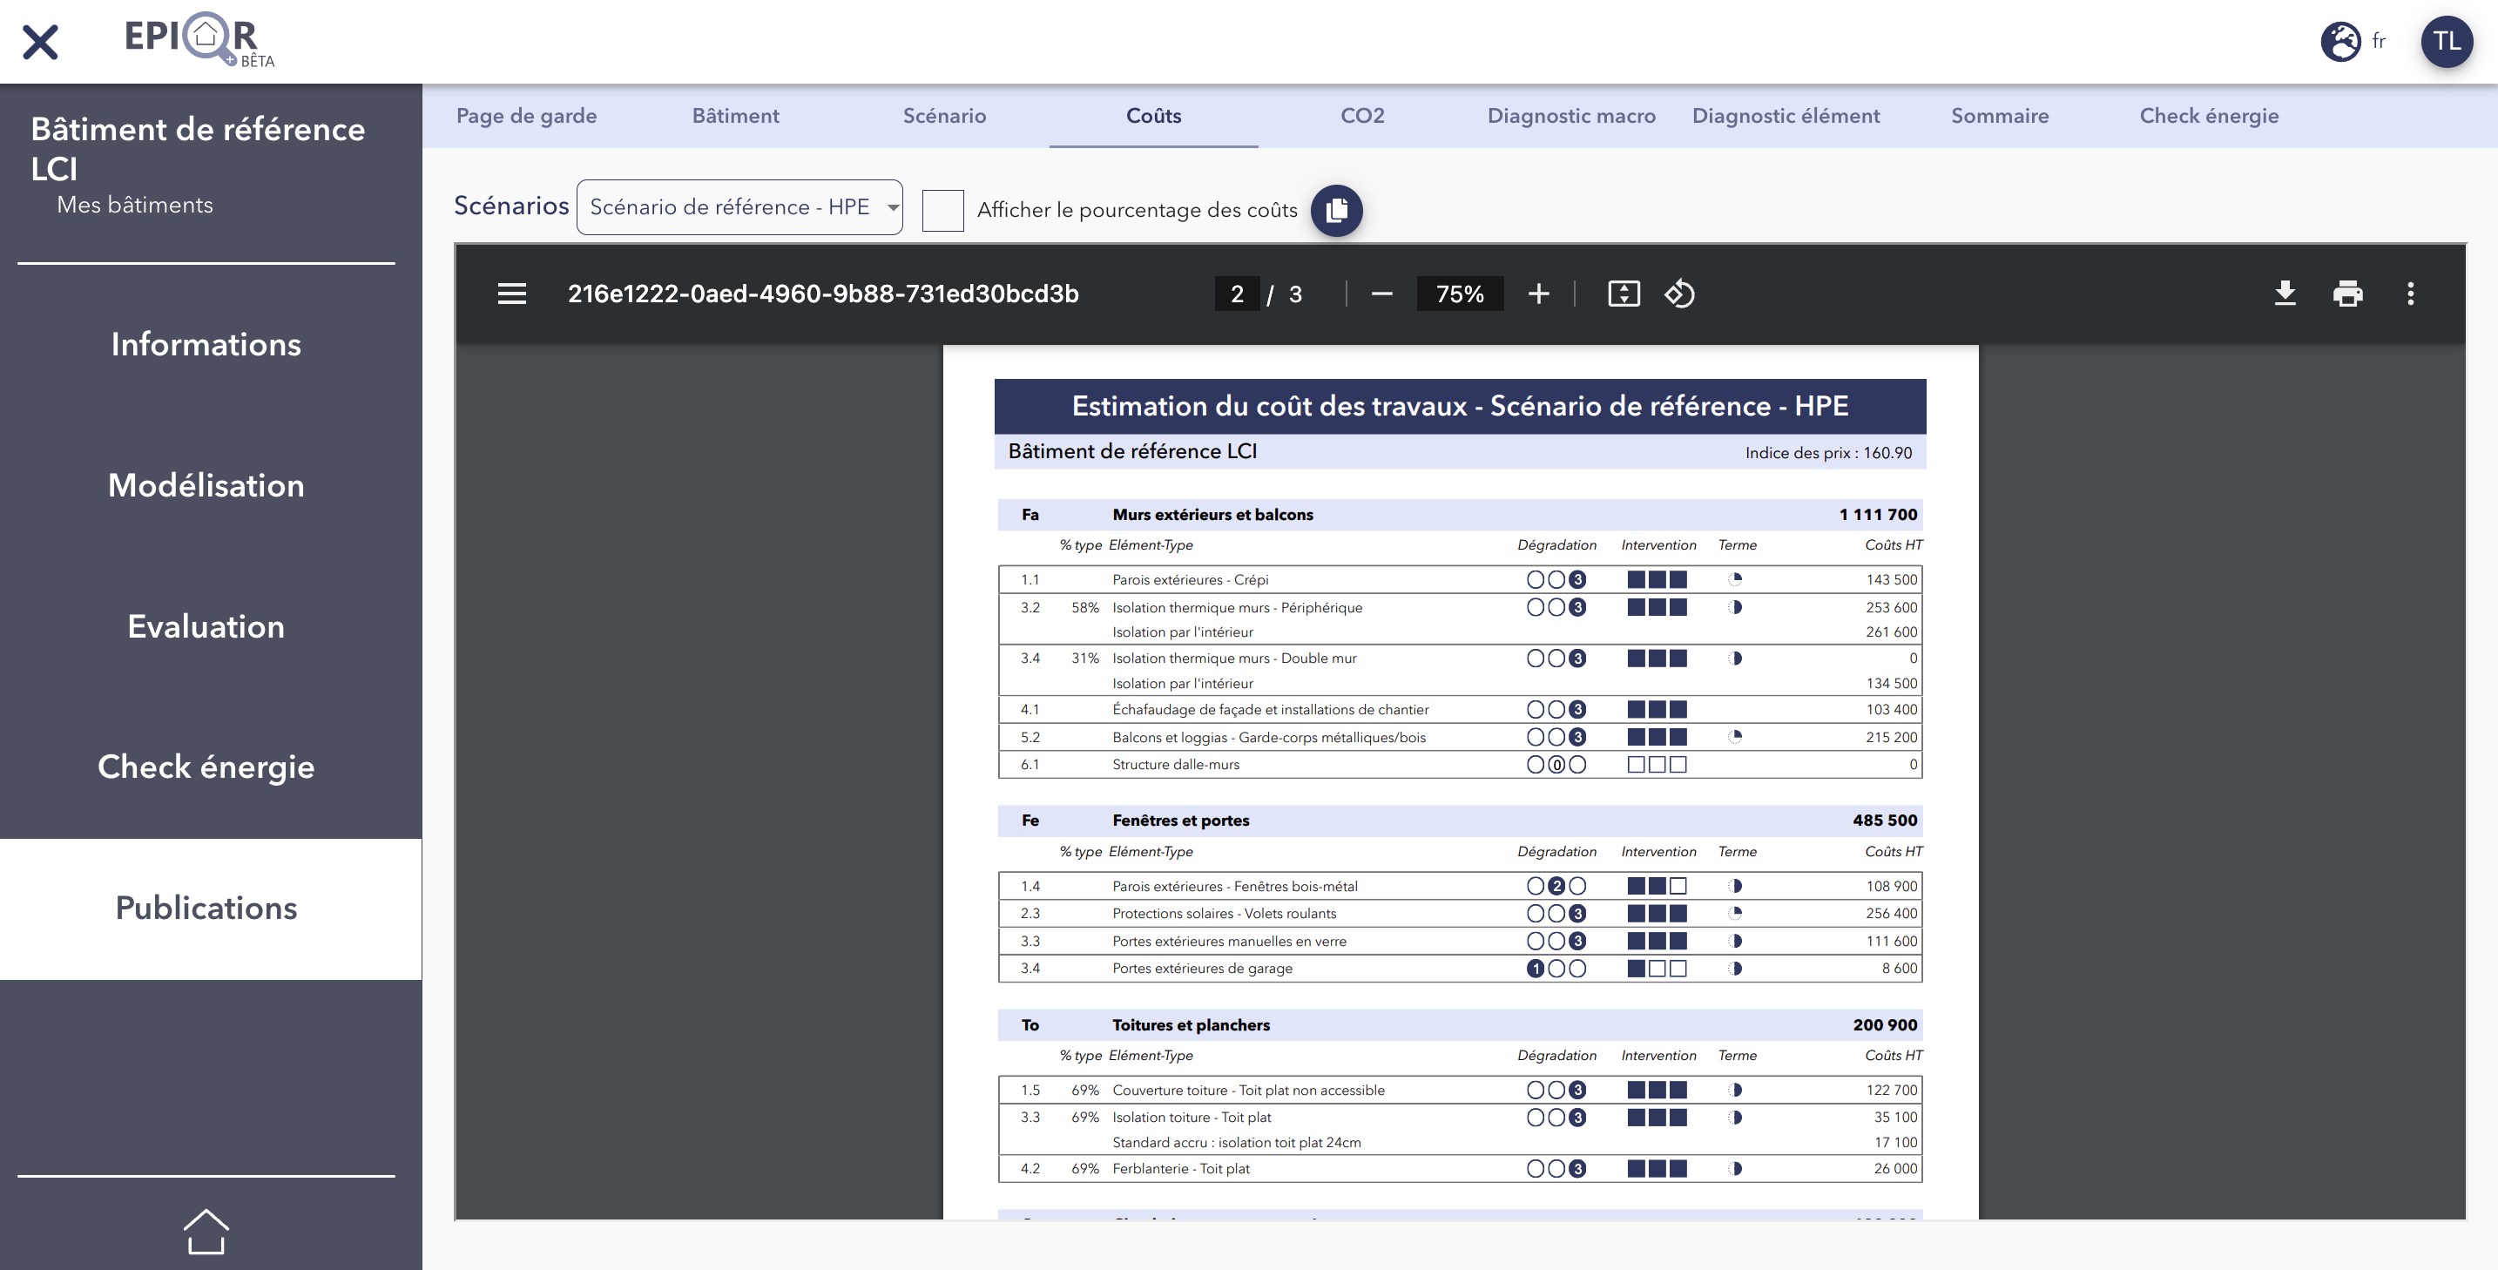2498x1270 pixels.
Task: Click Portes extérieures de garage row
Action: click(x=1460, y=968)
